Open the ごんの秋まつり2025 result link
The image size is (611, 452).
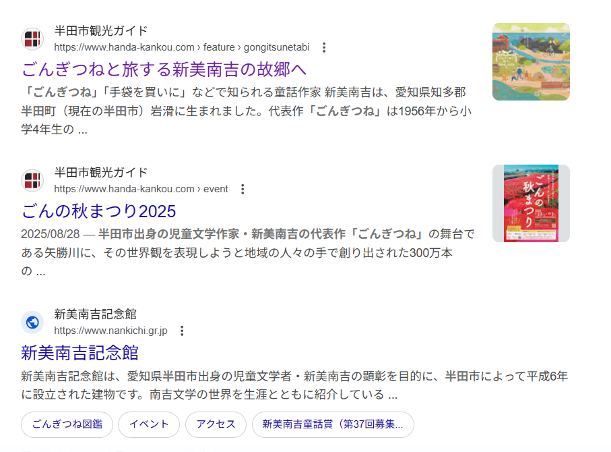[x=98, y=211]
